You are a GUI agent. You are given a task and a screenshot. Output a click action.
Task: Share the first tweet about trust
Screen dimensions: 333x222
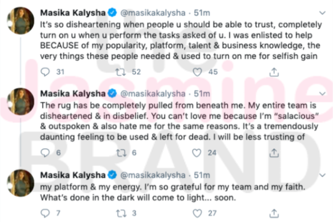coord(274,72)
